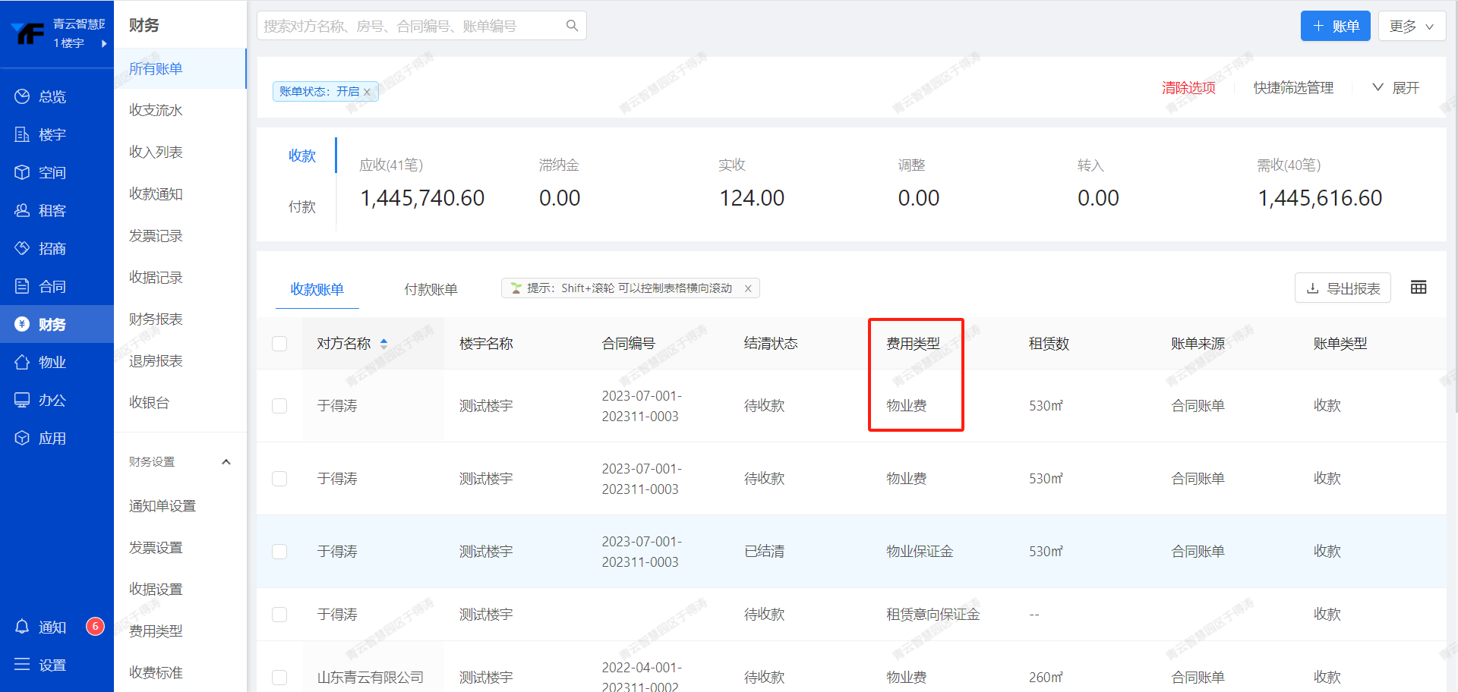Viewport: 1458px width, 692px height.
Task: Toggle the select-all checkbox in table header
Action: pos(279,344)
